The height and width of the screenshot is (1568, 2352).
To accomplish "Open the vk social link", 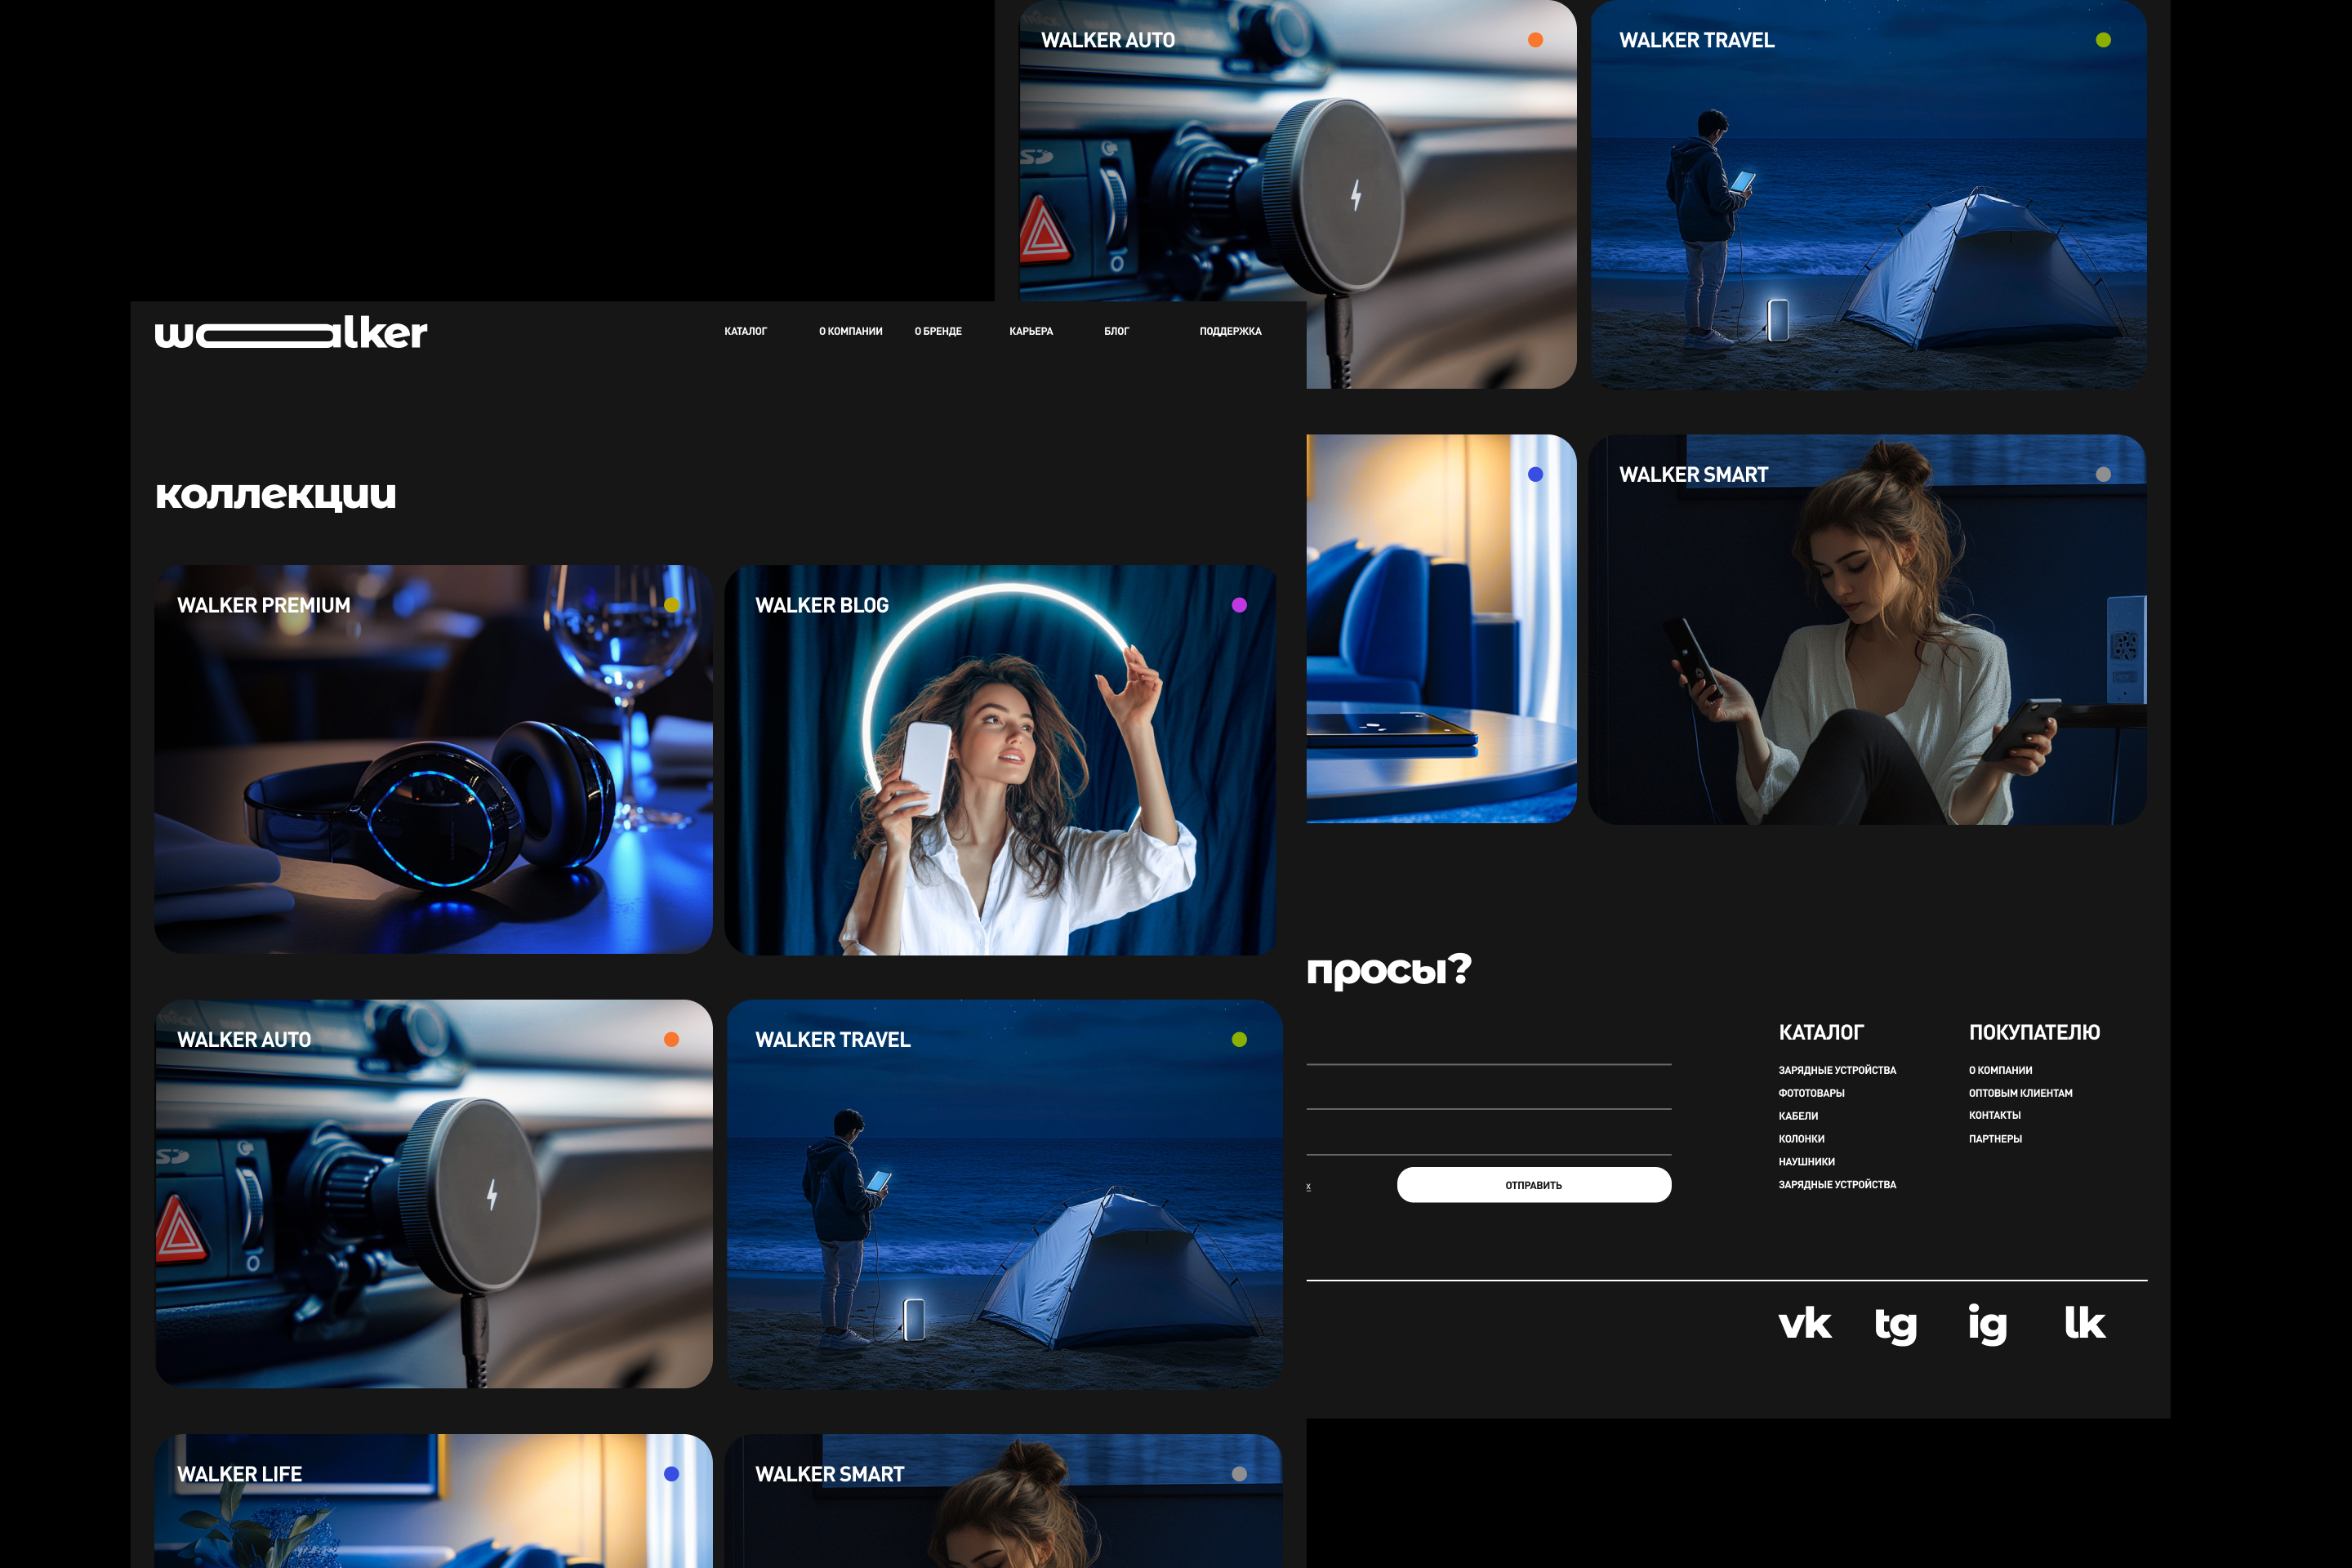I will [1804, 1323].
